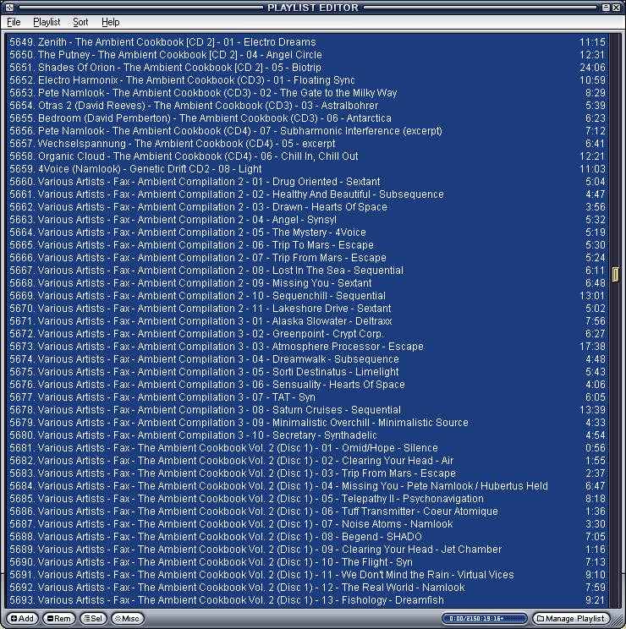Select track 5662 Drawn - Hearts Of Space

click(x=307, y=207)
